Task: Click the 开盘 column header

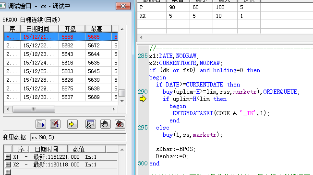Action: tap(72, 29)
